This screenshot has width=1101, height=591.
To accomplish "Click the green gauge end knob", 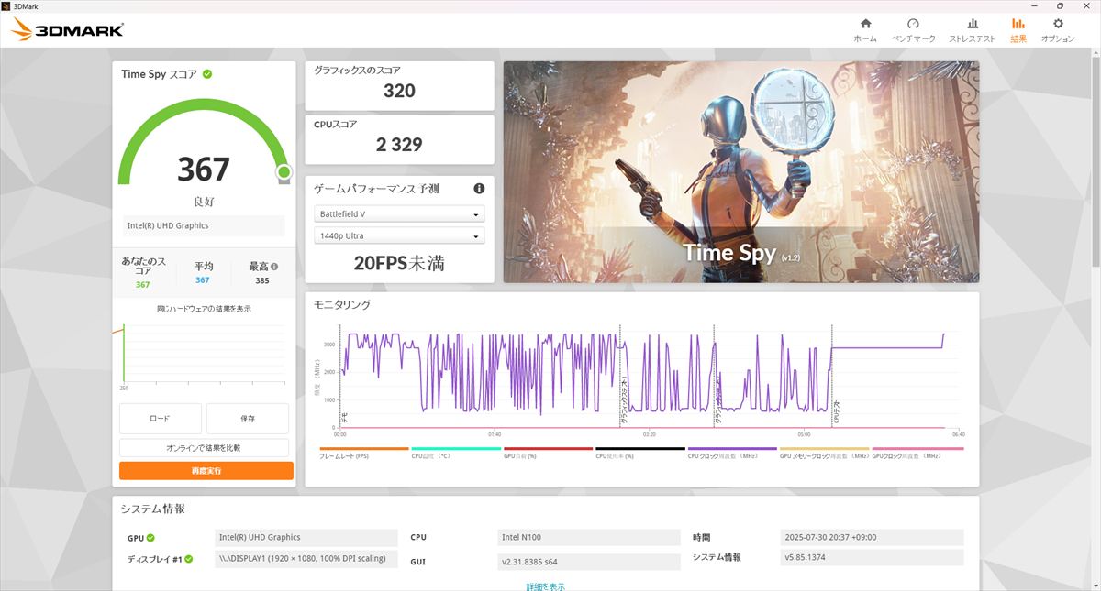I will 284,171.
